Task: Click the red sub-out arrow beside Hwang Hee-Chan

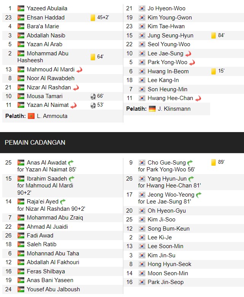Action: 198,98
